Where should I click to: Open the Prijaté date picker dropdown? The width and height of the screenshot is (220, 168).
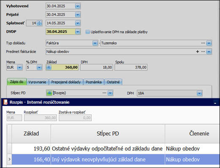(x=78, y=15)
